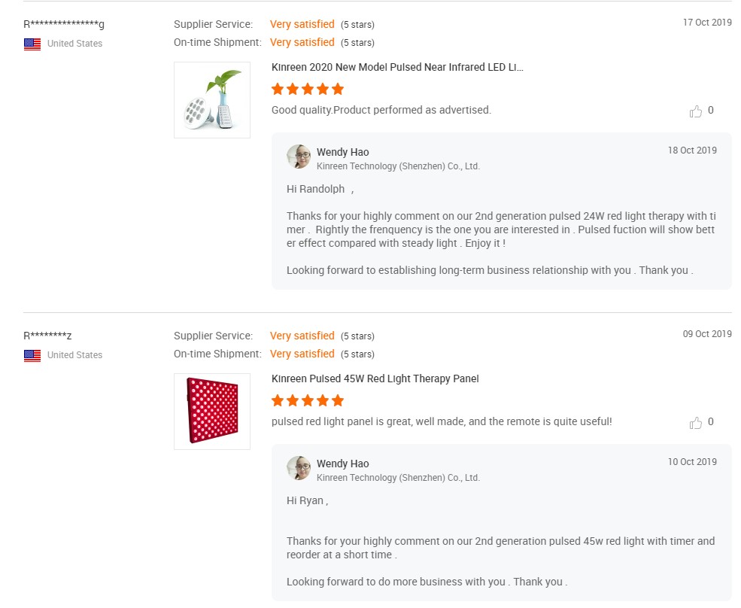Click the 09 Oct 2019 review date

[x=706, y=334]
